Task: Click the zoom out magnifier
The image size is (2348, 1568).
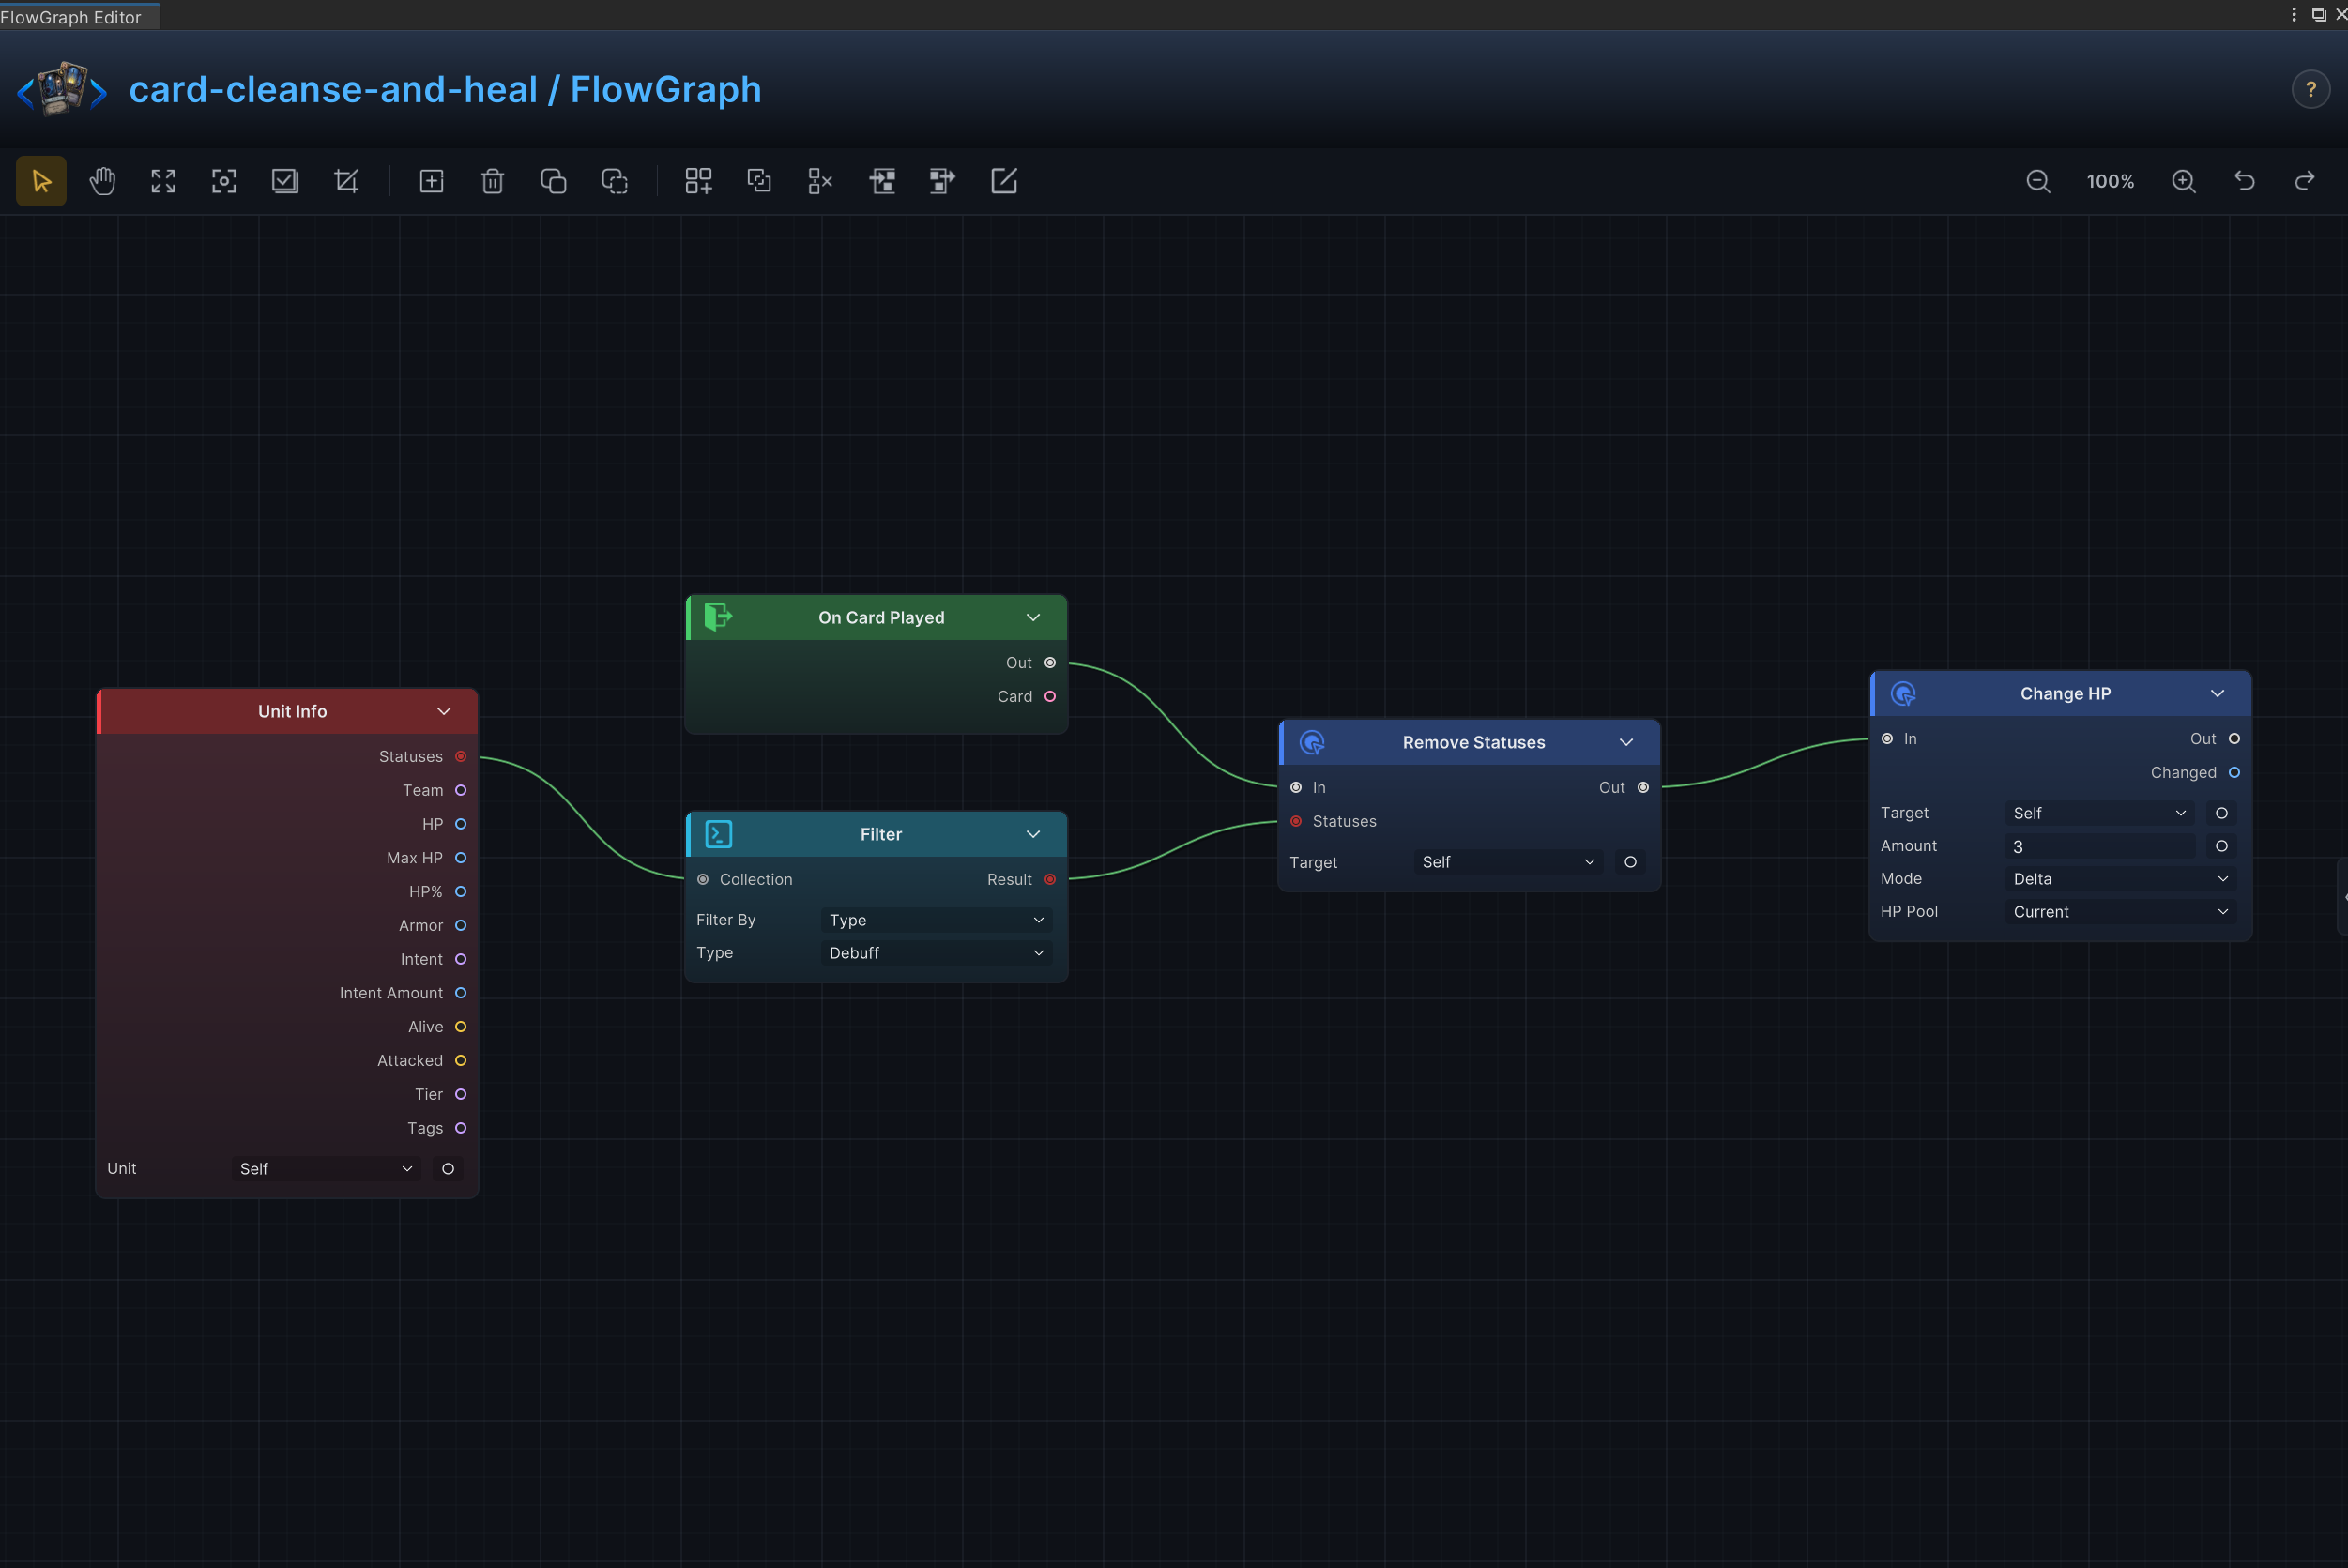Action: click(2038, 181)
